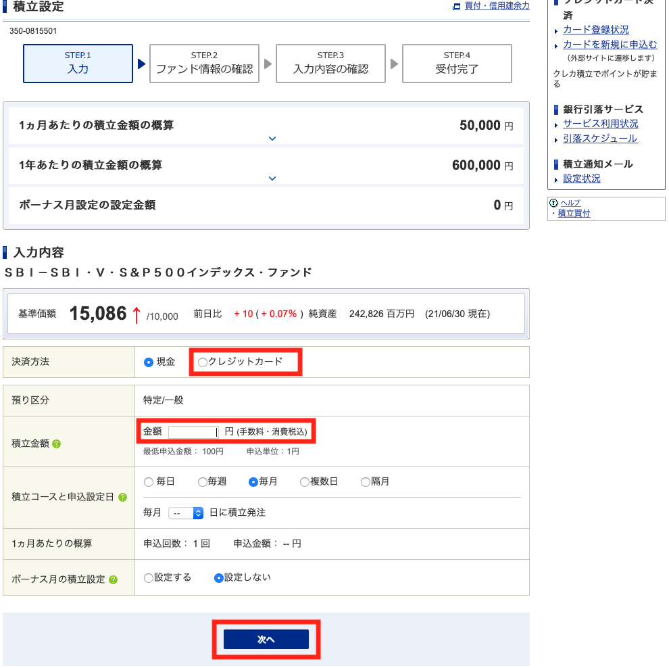Screen dimensions: 669x668
Task: Choose the 複数日 accumulation course
Action: pos(304,482)
